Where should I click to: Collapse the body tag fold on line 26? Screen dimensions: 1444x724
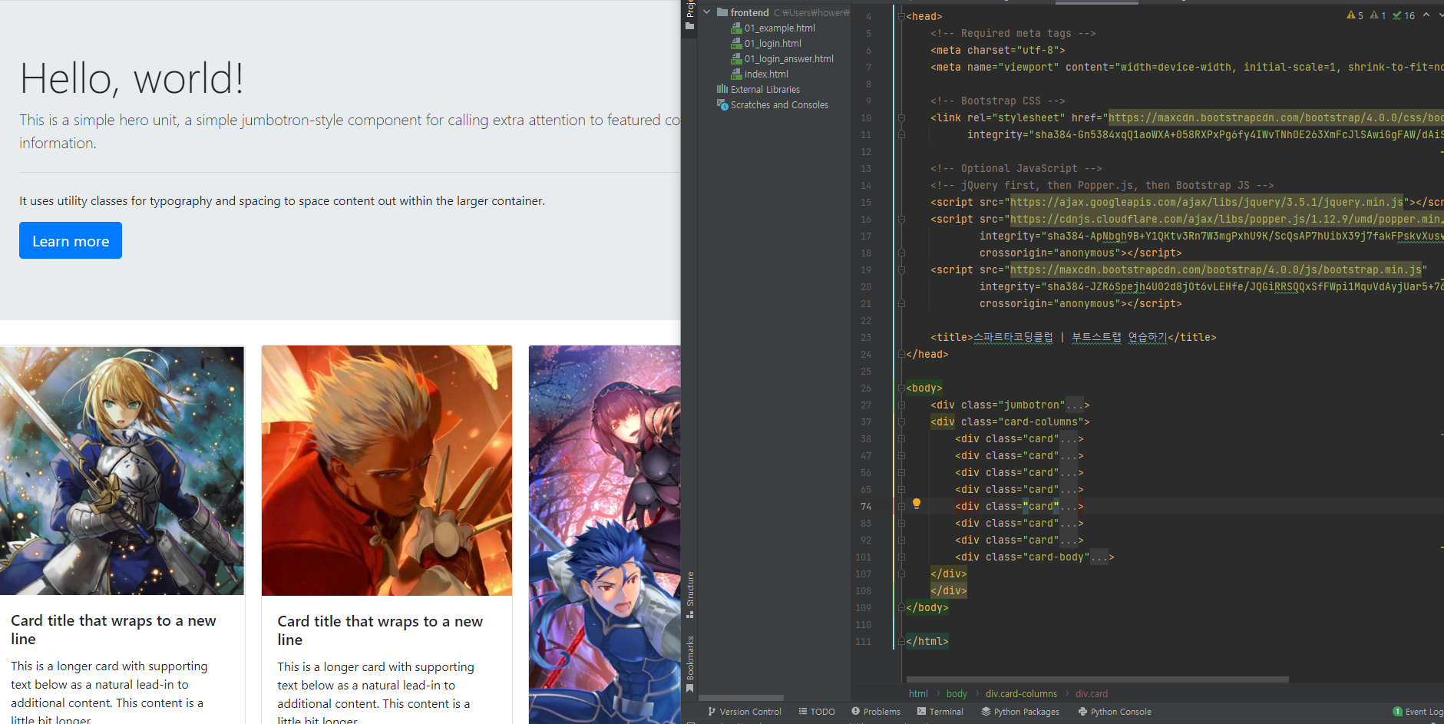(x=901, y=388)
